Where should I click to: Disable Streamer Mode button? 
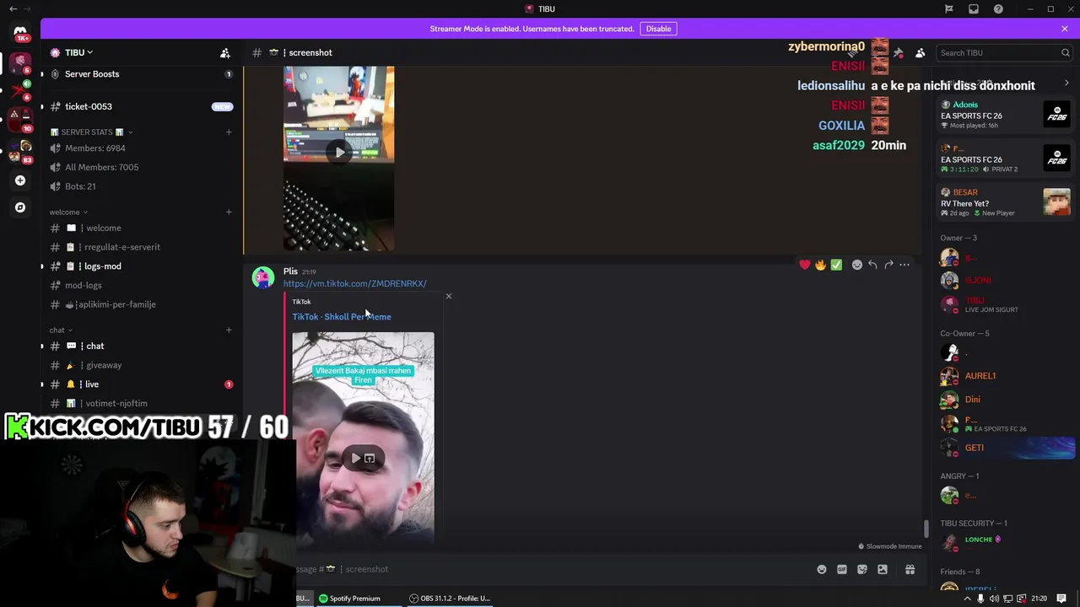pyautogui.click(x=658, y=29)
